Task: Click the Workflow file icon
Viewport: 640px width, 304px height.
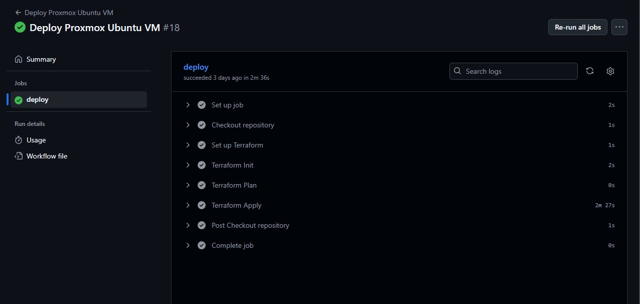Action: tap(19, 156)
